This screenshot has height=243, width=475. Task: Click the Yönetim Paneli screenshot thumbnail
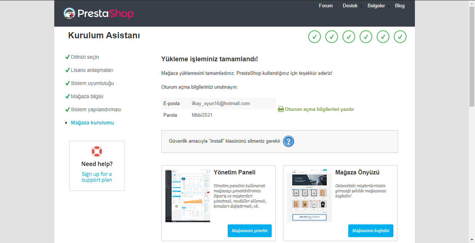point(188,196)
